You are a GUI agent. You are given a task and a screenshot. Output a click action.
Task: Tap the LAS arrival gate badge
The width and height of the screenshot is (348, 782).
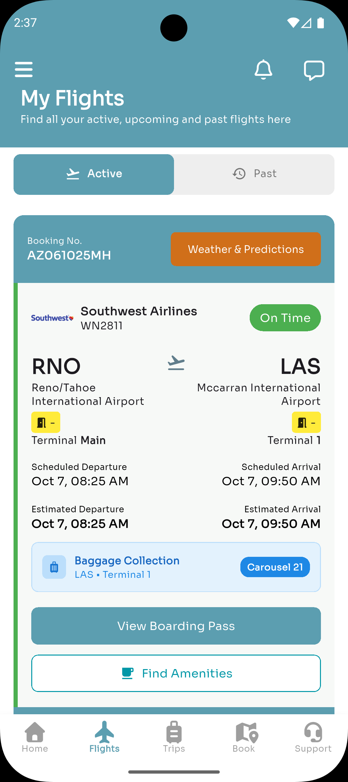tap(306, 422)
